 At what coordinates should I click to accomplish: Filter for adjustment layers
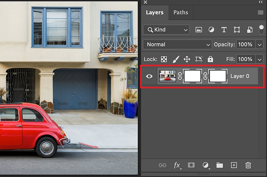pos(211,30)
